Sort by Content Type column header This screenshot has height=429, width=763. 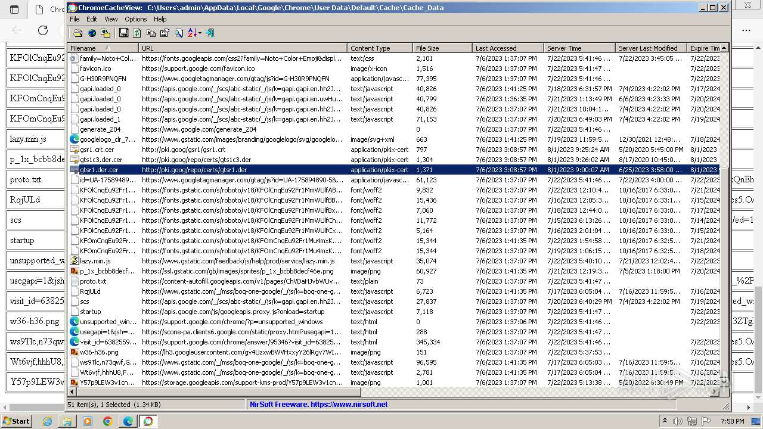380,48
